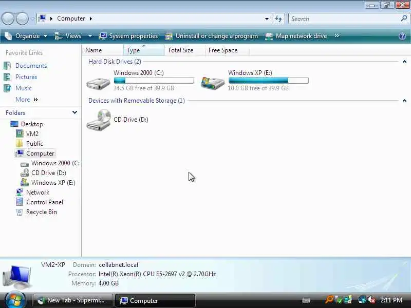
Task: Click the Control Panel icon in tree
Action: click(x=20, y=202)
